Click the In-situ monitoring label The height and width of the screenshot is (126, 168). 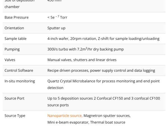click(20, 81)
